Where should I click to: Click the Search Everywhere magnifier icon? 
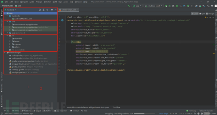click(208, 6)
